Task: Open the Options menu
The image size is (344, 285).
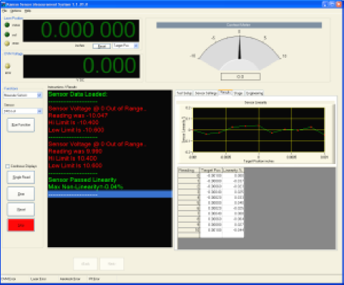Action: click(16, 11)
